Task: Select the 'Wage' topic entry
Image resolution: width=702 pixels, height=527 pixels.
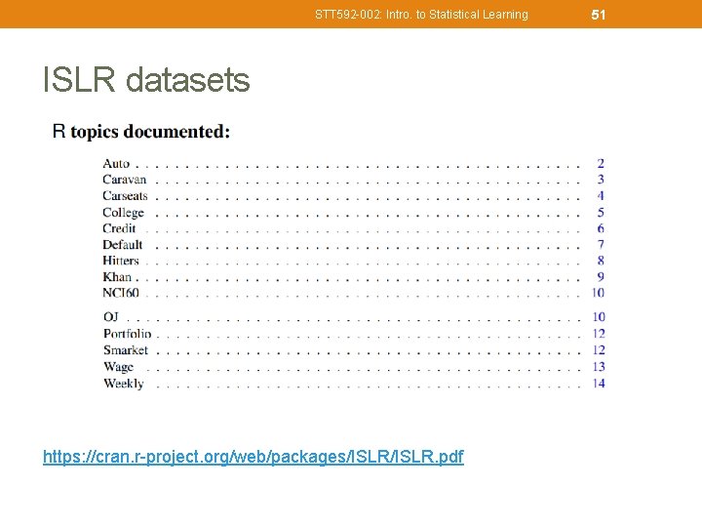Action: (x=119, y=367)
